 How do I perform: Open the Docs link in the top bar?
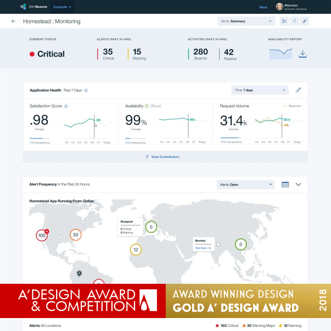[x=263, y=7]
